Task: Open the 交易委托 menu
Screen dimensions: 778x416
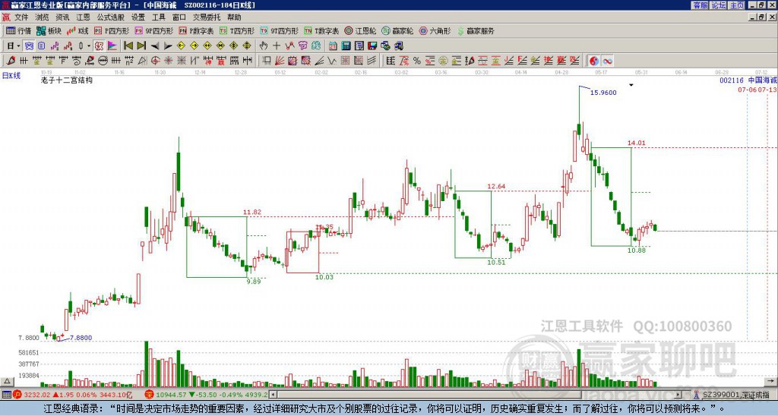Action: pos(207,17)
